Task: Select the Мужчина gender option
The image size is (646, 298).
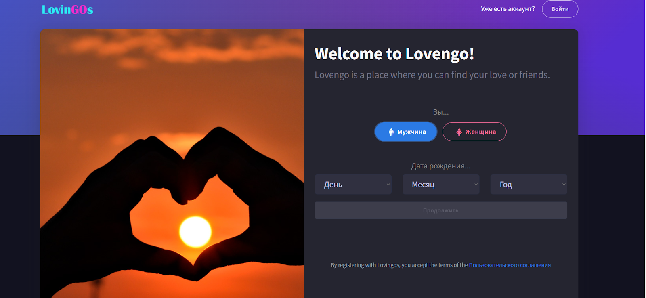Action: coord(406,132)
